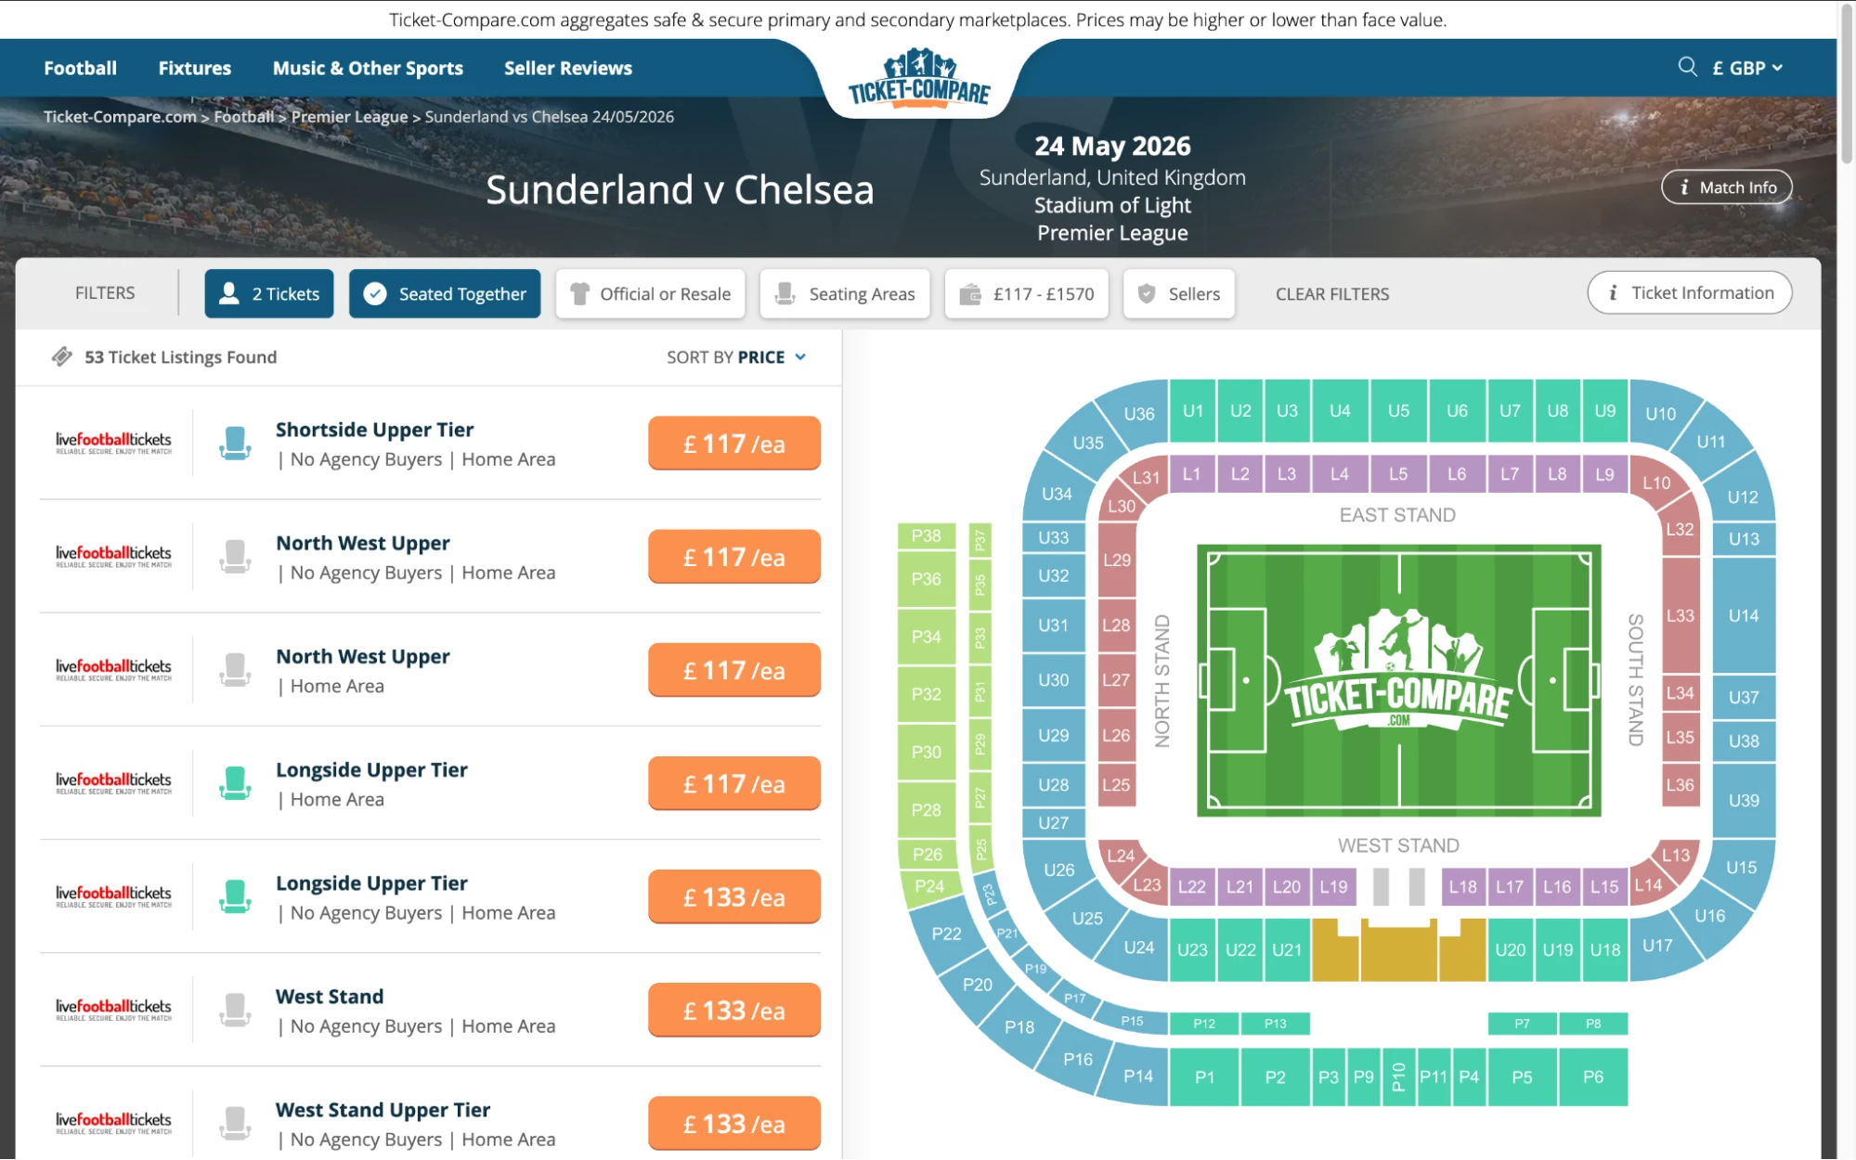Viewport: 1856px width, 1160px height.
Task: Click the price range briefcase icon
Action: (973, 293)
